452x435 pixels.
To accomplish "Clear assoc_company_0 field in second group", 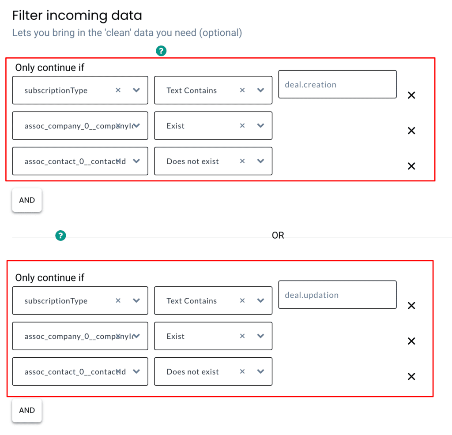I will [118, 336].
